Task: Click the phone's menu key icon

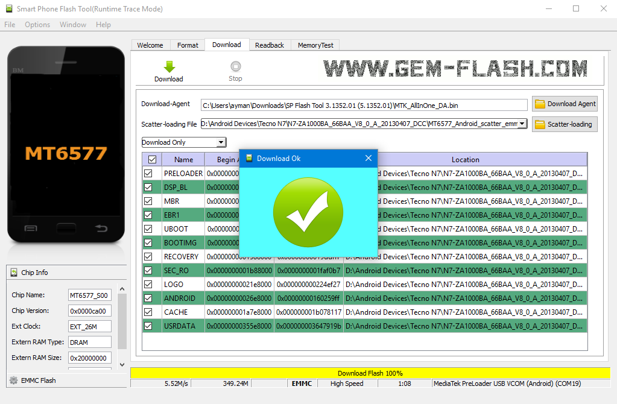Action: 31,228
